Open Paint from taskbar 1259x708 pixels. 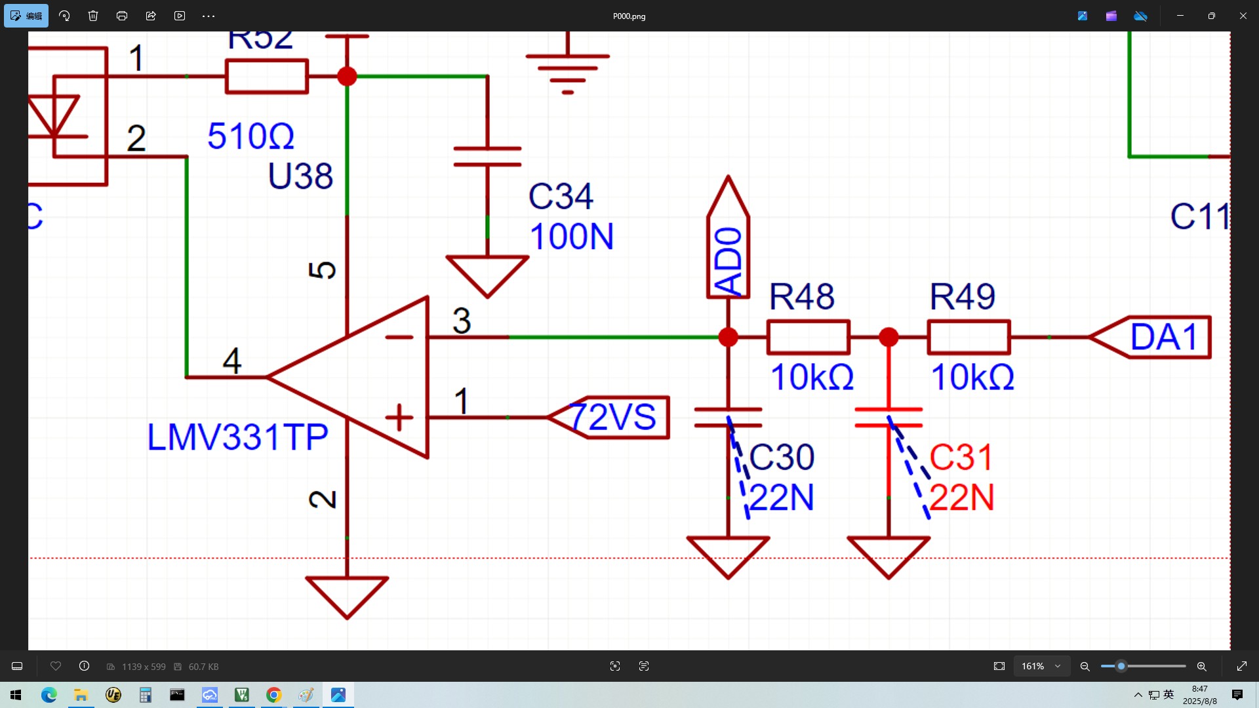(306, 695)
